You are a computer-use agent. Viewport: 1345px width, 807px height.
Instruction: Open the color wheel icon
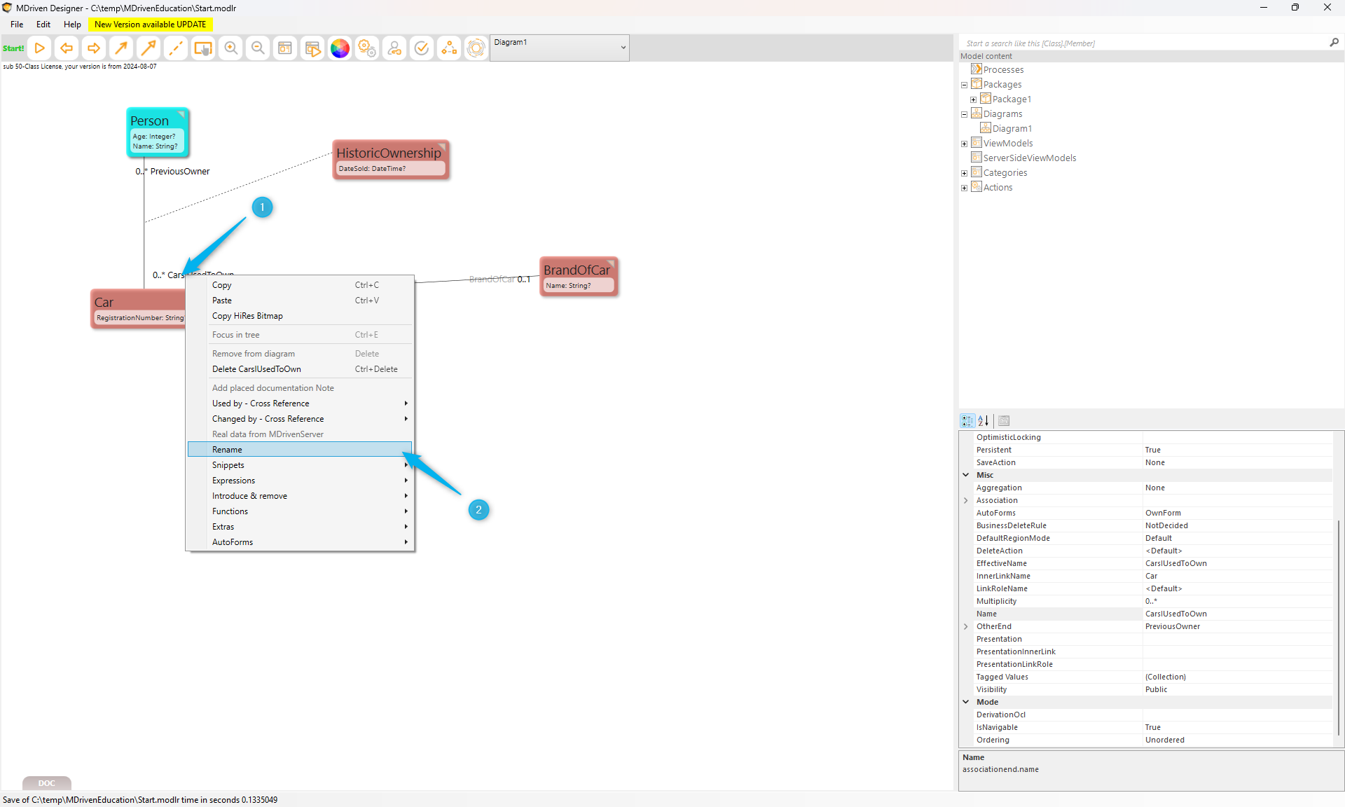(x=340, y=48)
